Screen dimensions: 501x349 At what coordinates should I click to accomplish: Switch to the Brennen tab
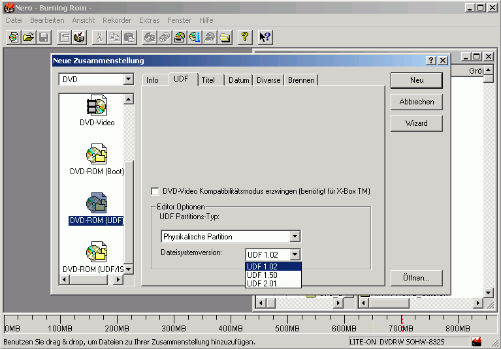pyautogui.click(x=301, y=80)
